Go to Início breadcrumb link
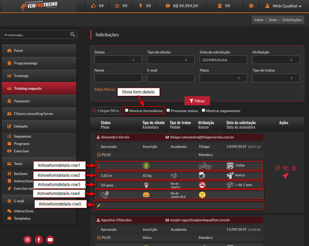309x246 pixels. [x=259, y=20]
